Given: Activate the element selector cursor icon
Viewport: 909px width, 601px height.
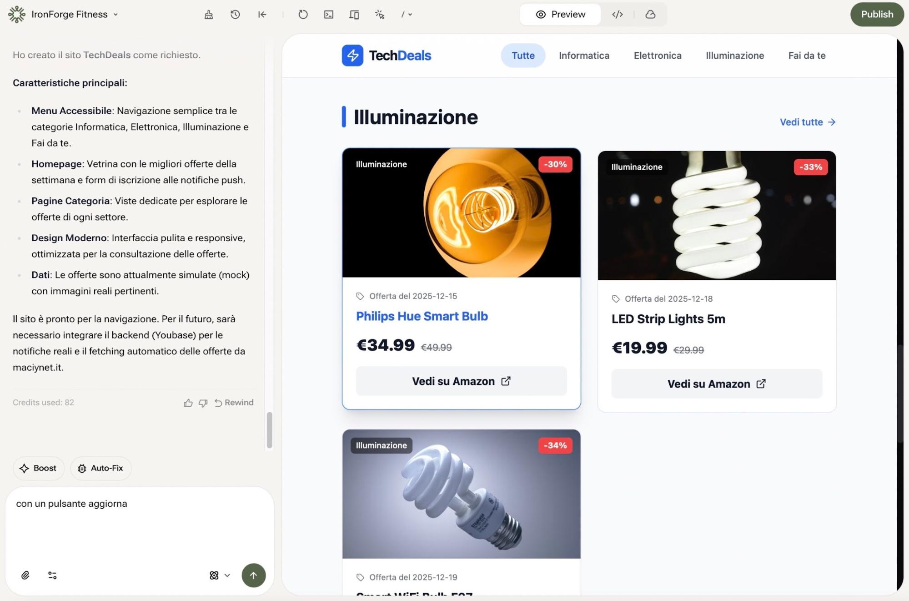Looking at the screenshot, I should [x=380, y=15].
